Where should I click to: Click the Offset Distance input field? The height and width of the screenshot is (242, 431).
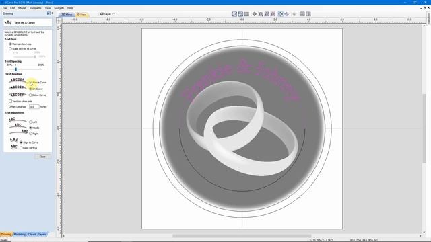[x=34, y=106]
